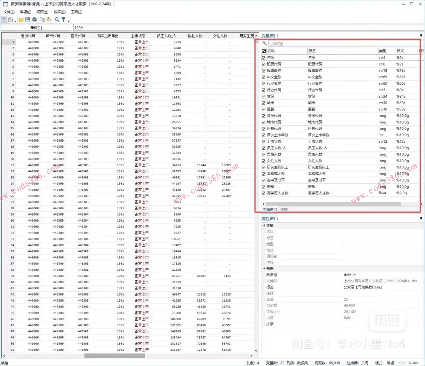The image size is (425, 366).
Task: Print data using the printer icon
Action: click(34, 20)
